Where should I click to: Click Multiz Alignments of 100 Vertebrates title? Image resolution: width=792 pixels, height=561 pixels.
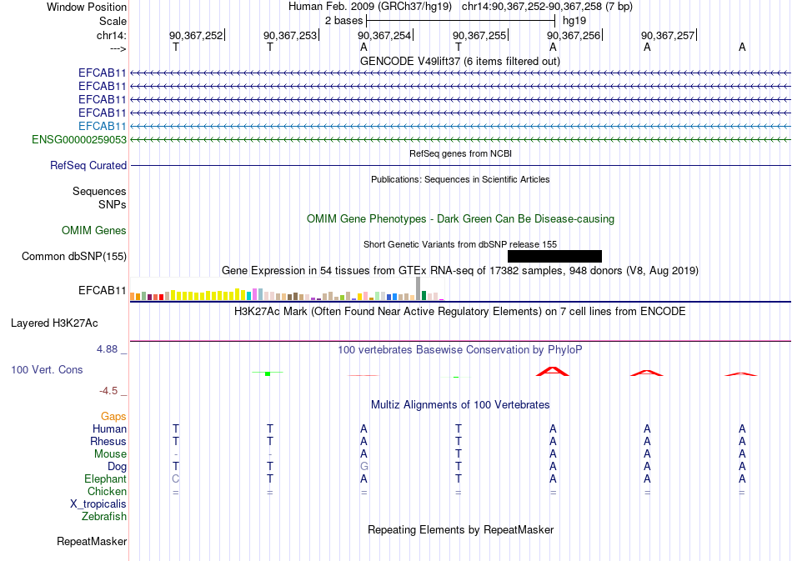click(x=460, y=404)
